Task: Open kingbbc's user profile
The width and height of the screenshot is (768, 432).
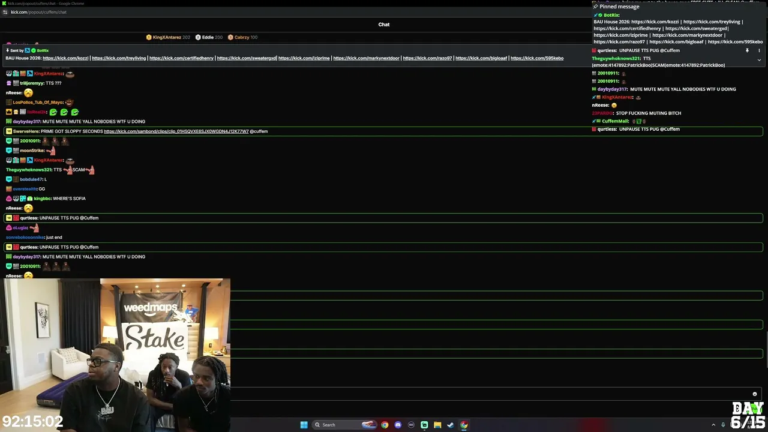Action: pyautogui.click(x=42, y=199)
